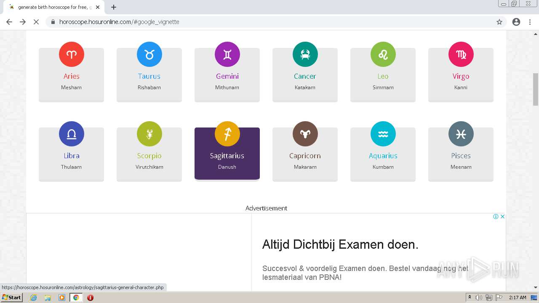Click the Makaram label under Capricorn

(x=305, y=167)
